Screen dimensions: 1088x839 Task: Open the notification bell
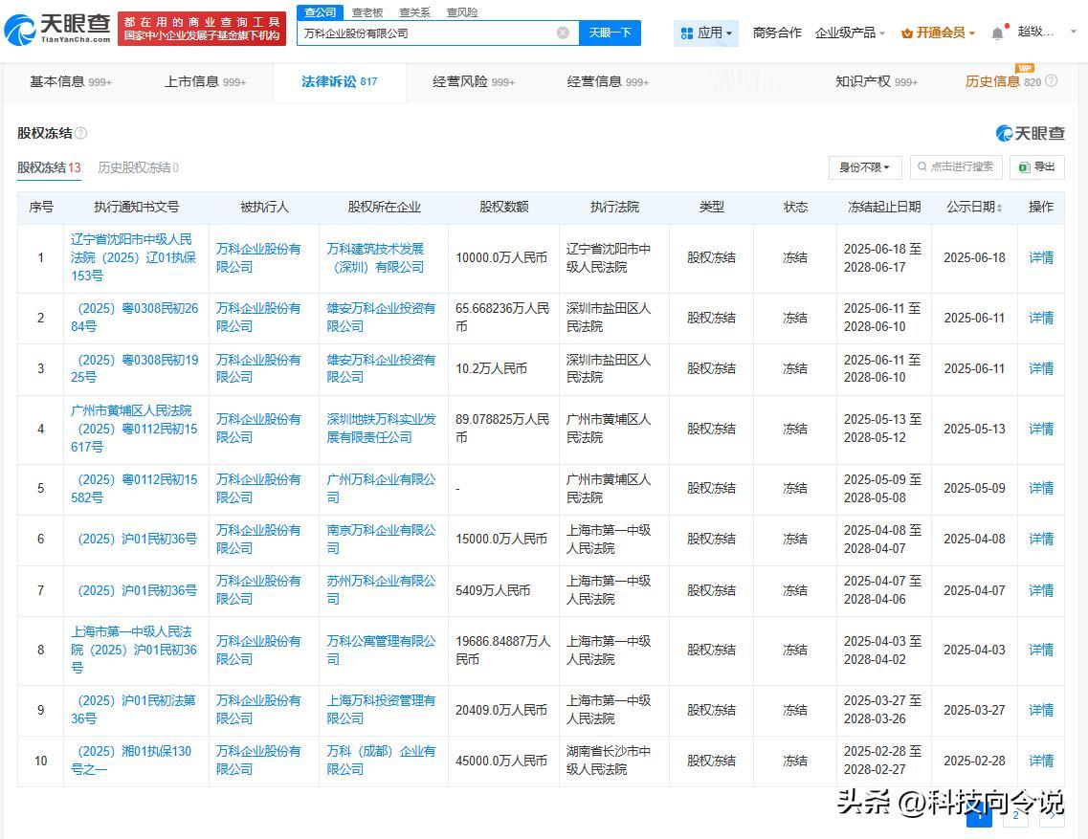click(997, 33)
